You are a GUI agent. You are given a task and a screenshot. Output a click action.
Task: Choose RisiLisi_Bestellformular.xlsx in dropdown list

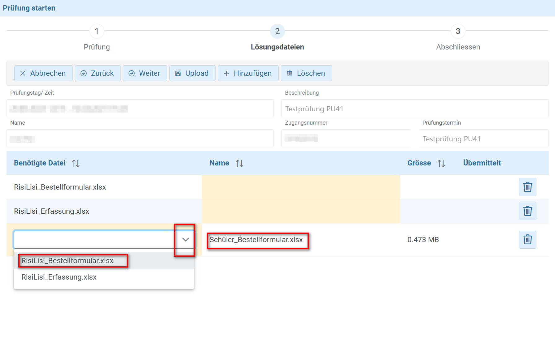(x=104, y=261)
